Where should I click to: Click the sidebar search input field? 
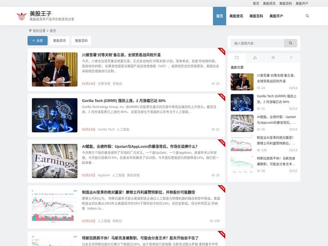click(257, 43)
